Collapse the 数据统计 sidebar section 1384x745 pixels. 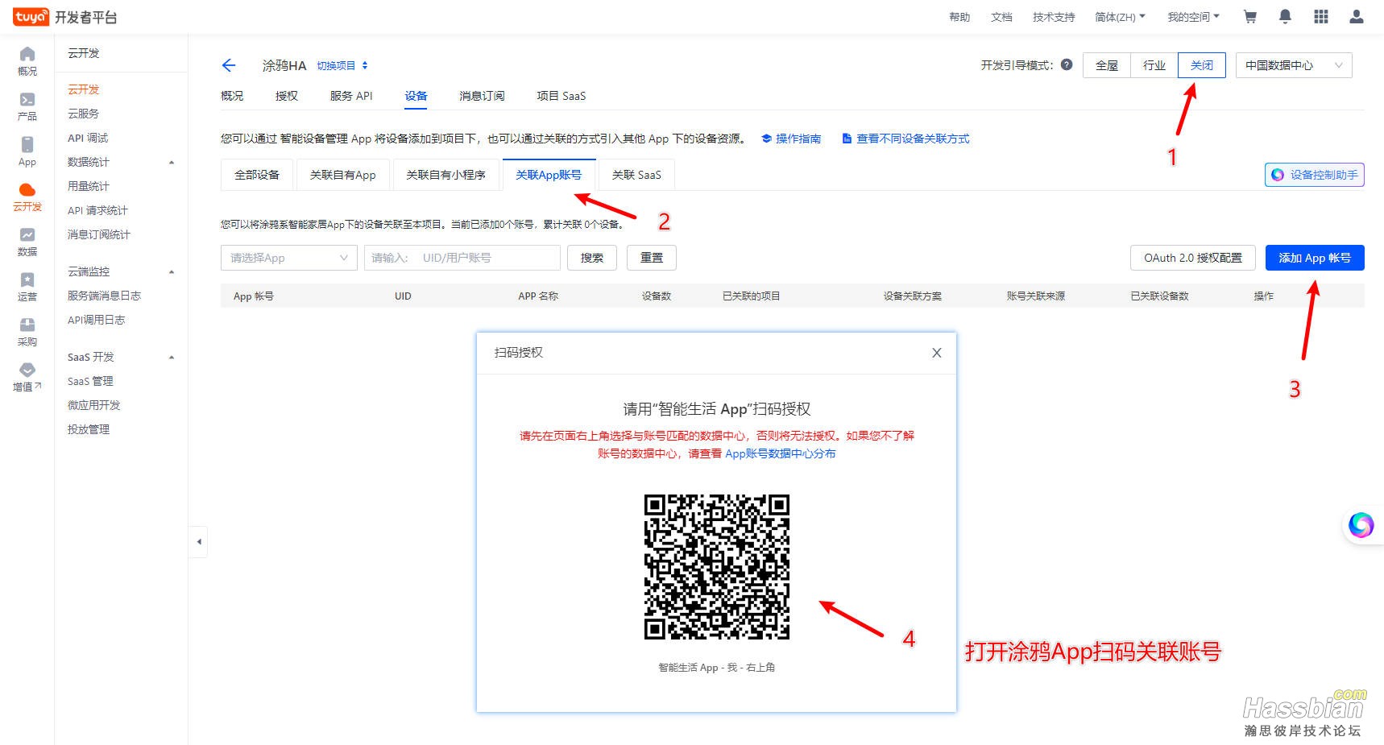[x=172, y=162]
